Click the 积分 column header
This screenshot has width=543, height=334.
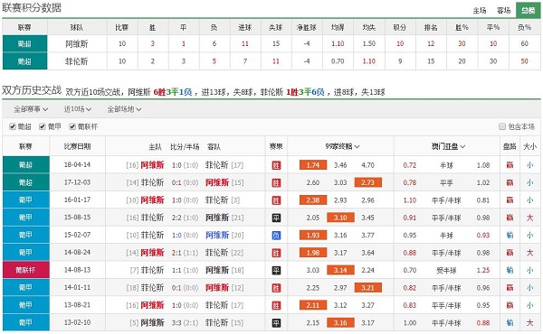(400, 27)
